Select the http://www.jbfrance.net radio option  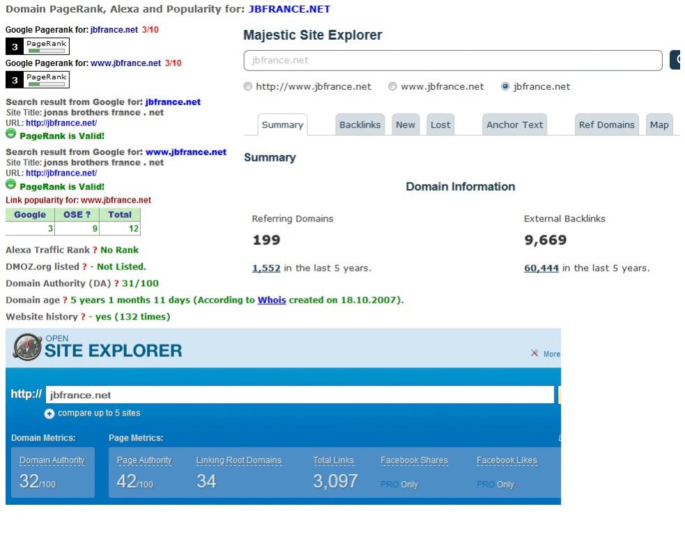[247, 86]
